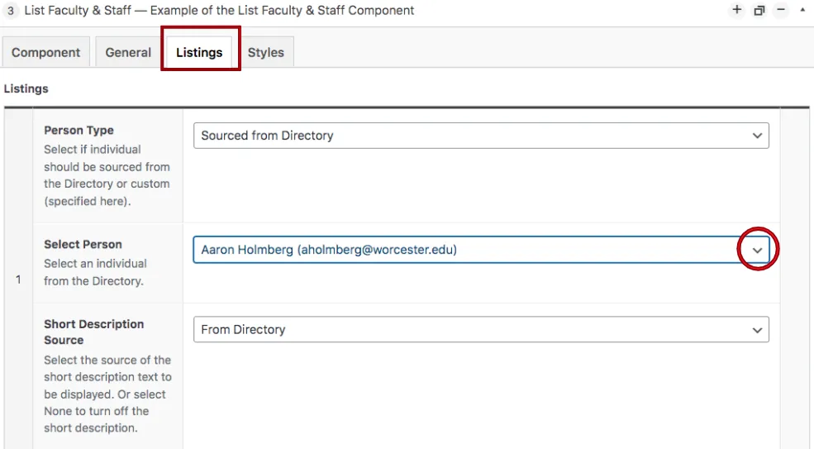Click the number 3 order badge
The height and width of the screenshot is (449, 814).
click(x=12, y=11)
